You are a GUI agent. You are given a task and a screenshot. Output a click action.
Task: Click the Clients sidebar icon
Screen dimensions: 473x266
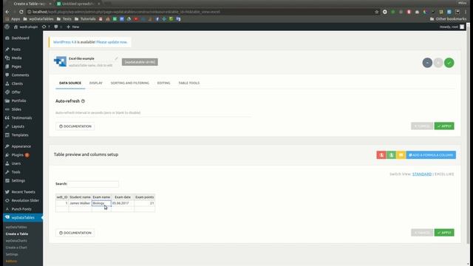pos(7,83)
